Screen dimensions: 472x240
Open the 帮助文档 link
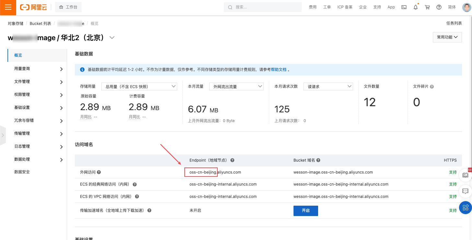[279, 70]
